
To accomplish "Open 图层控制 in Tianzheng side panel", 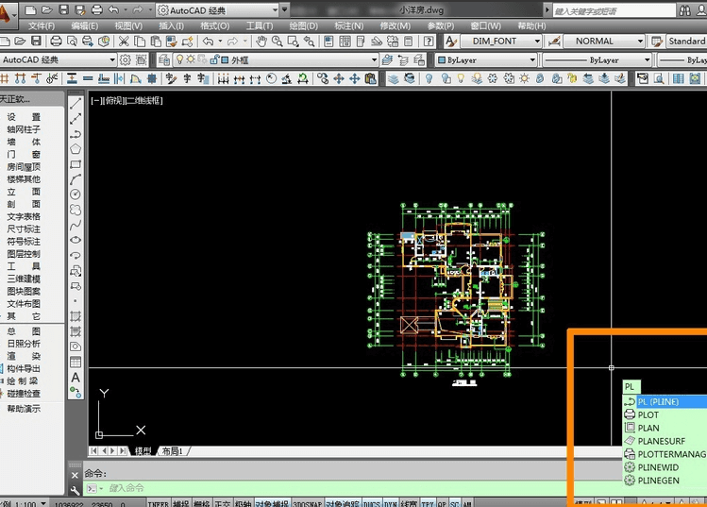I will (24, 254).
